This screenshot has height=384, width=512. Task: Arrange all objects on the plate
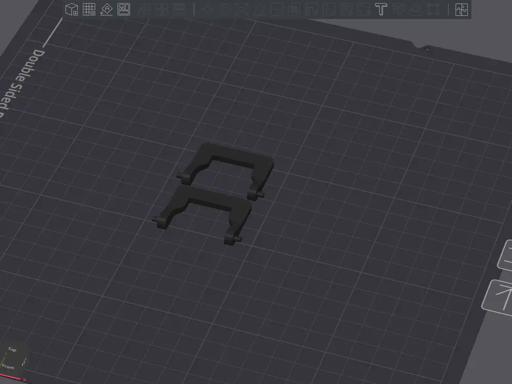[x=124, y=9]
